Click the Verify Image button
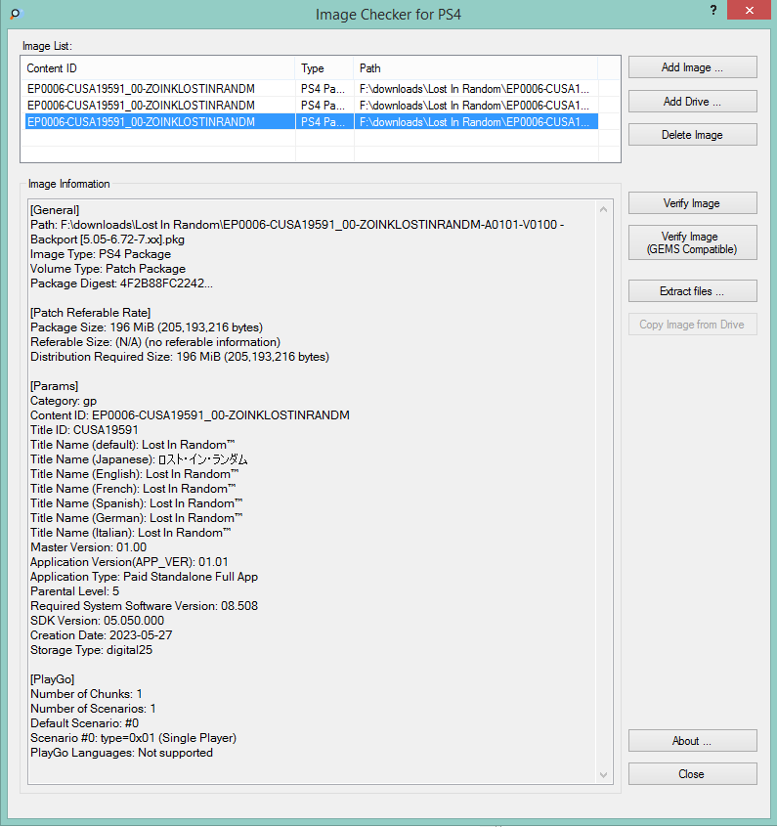The width and height of the screenshot is (777, 827). pyautogui.click(x=692, y=203)
